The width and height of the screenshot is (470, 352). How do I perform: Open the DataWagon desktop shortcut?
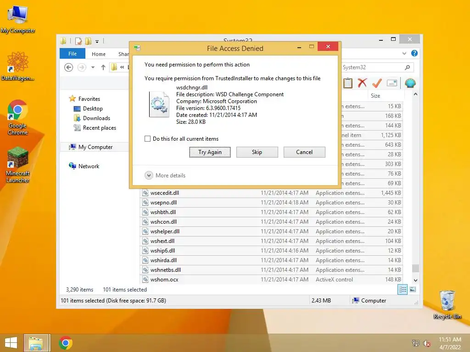tap(17, 66)
